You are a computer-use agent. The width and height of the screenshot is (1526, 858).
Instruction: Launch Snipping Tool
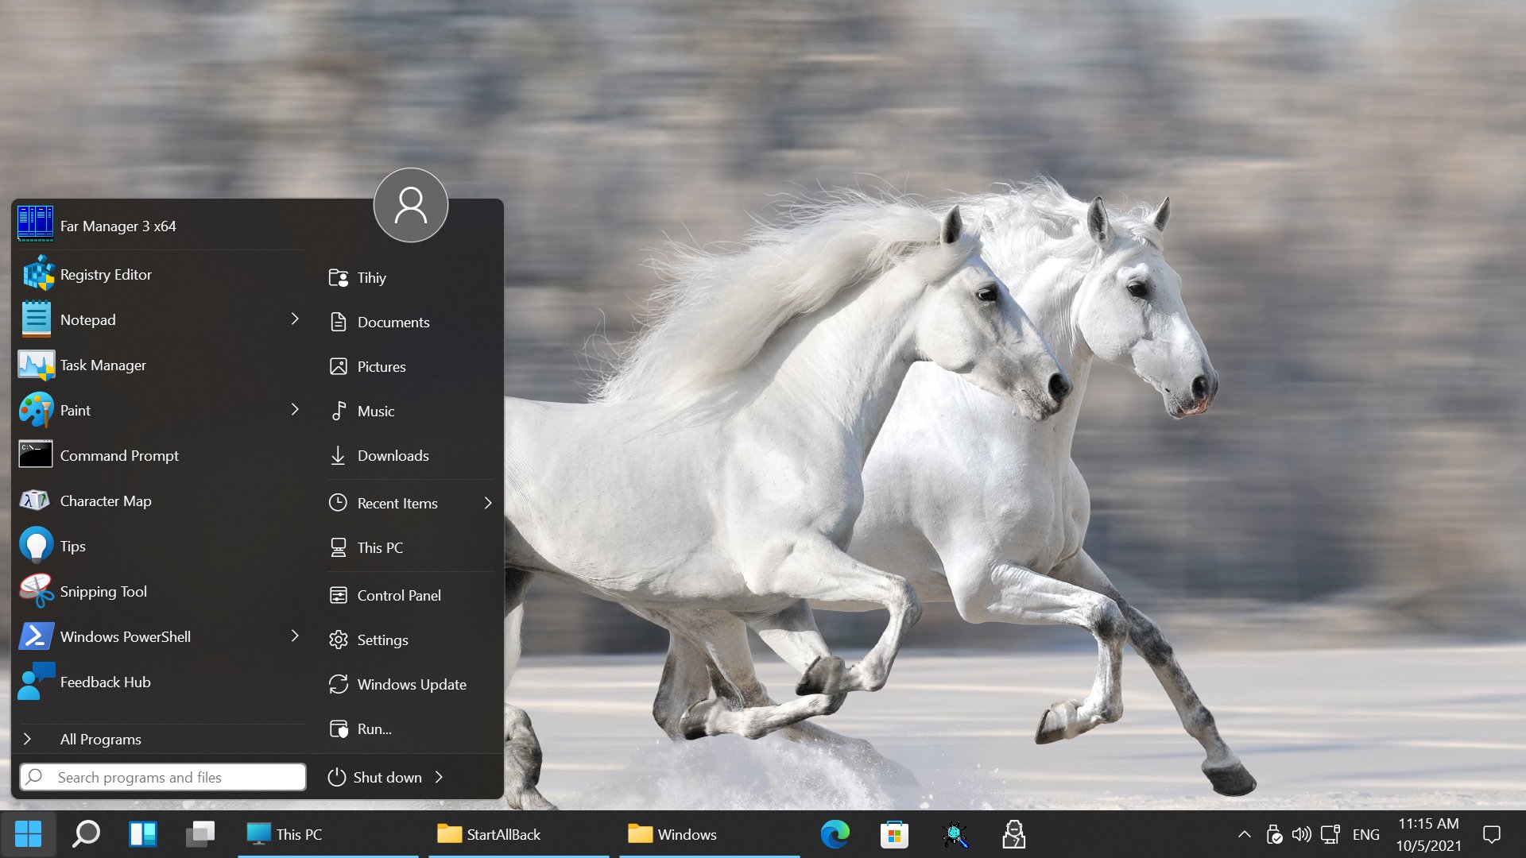pyautogui.click(x=103, y=591)
